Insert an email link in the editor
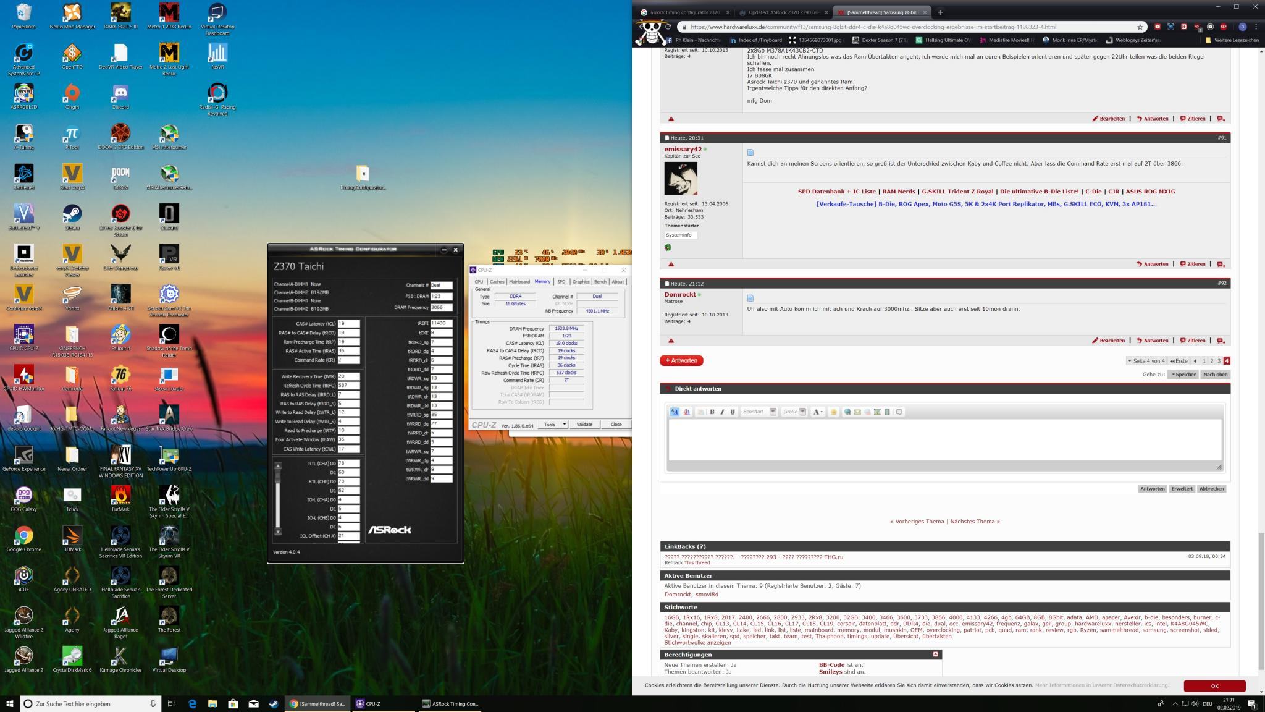This screenshot has width=1265, height=712. (x=857, y=412)
